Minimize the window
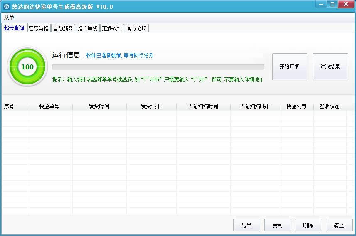Viewport: 356px width, 236px height. (321, 4)
